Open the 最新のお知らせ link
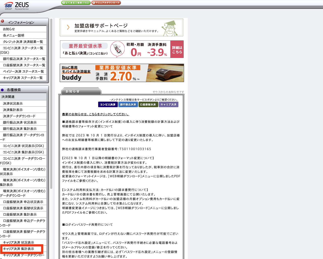Screen dimensions: 323x259 (x=95, y=114)
